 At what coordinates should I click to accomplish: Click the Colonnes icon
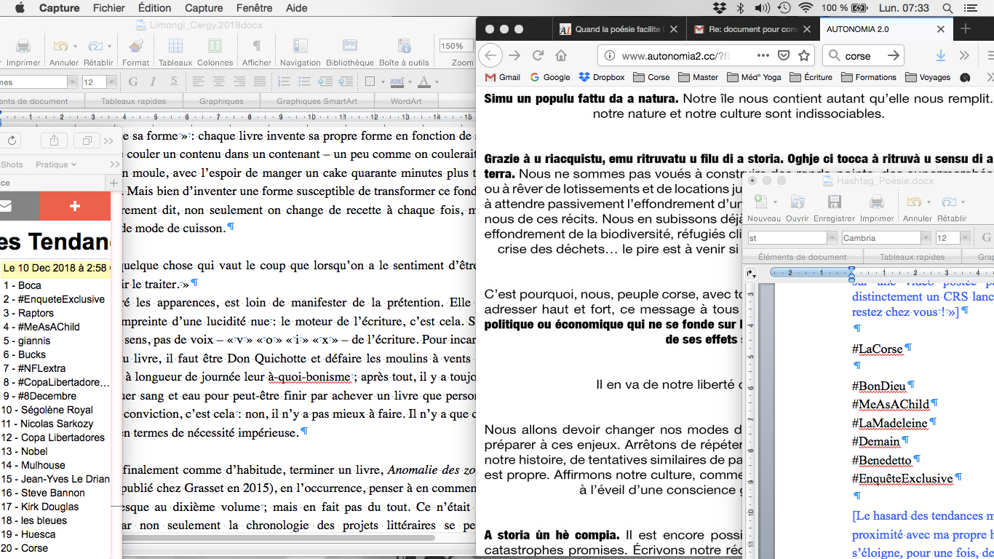[x=215, y=47]
